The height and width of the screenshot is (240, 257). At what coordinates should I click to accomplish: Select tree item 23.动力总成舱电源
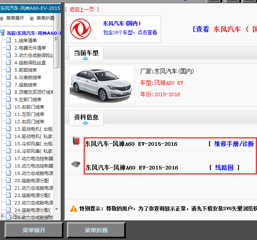coord(34,203)
